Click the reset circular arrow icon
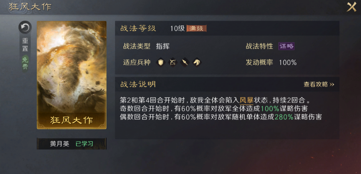 [x=25, y=28]
